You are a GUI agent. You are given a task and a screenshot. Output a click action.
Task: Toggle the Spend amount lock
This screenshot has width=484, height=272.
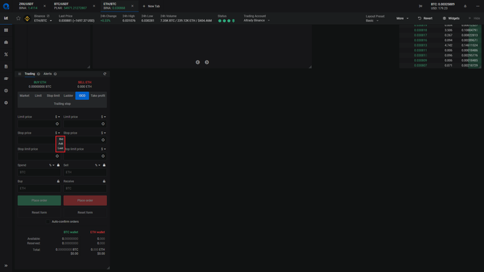(58, 165)
